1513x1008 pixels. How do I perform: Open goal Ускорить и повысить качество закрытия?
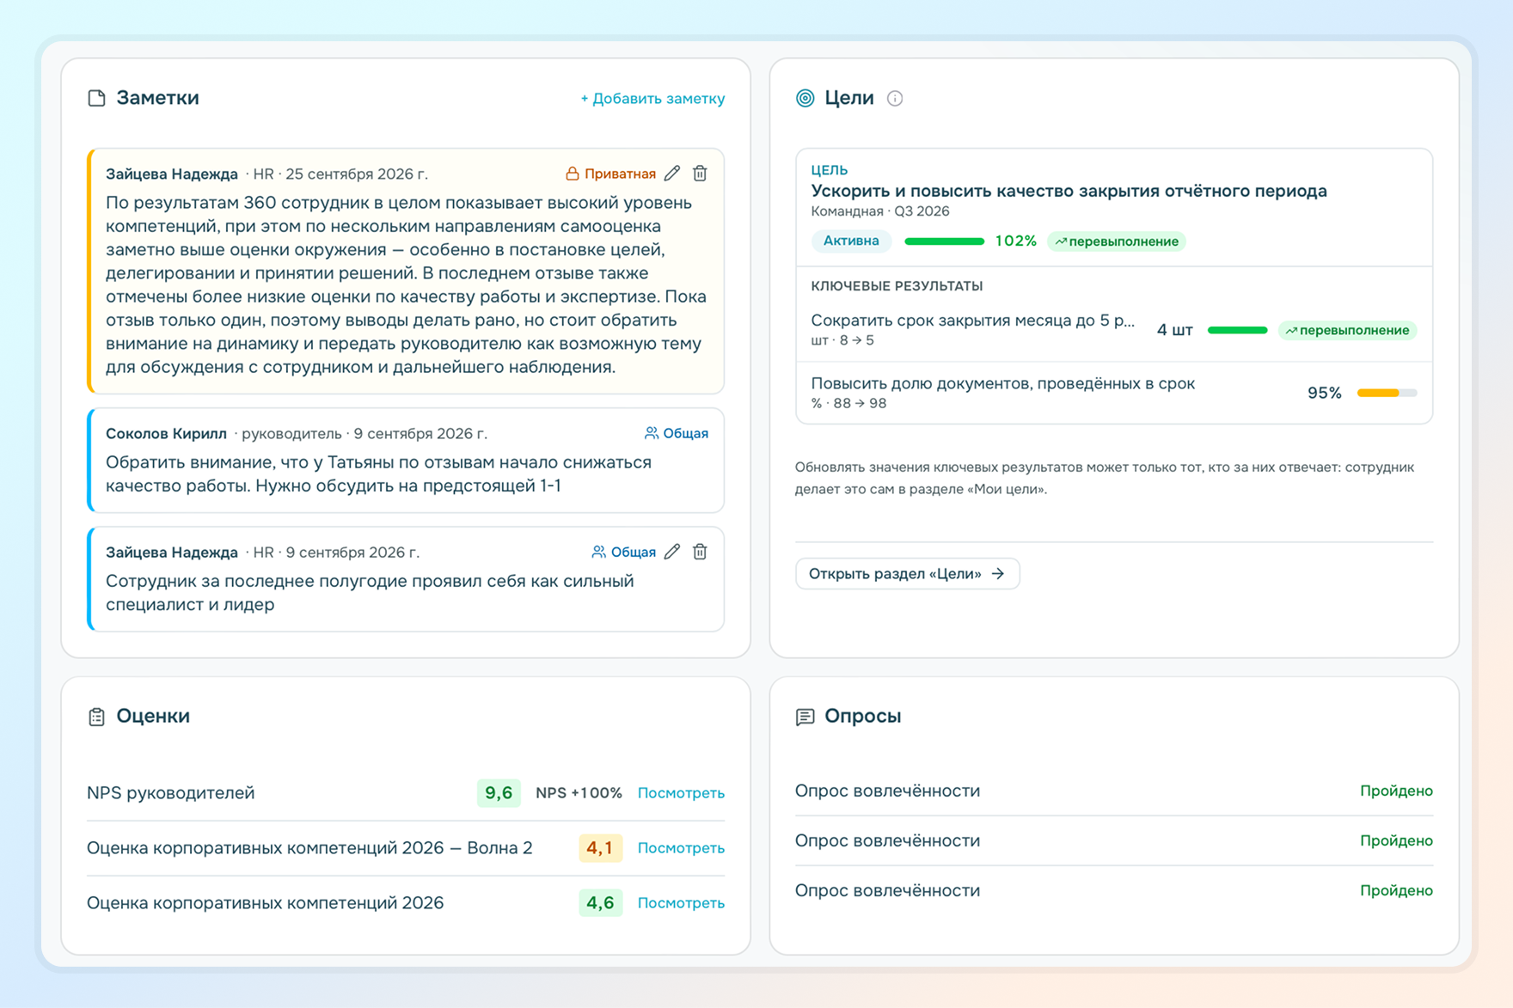[1069, 191]
